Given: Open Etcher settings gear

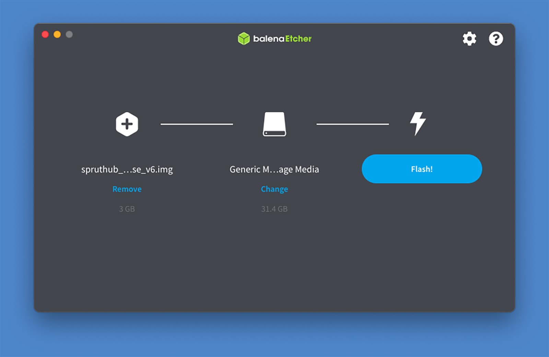Looking at the screenshot, I should pos(469,38).
